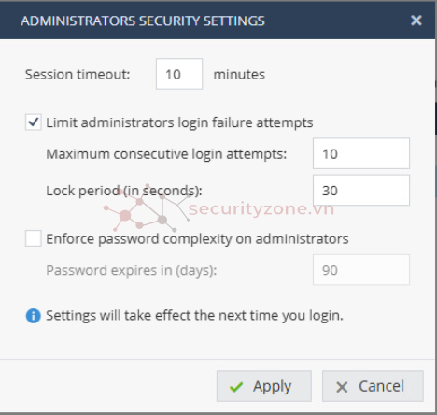Cancel the security settings changes
437x415 pixels.
pyautogui.click(x=373, y=386)
